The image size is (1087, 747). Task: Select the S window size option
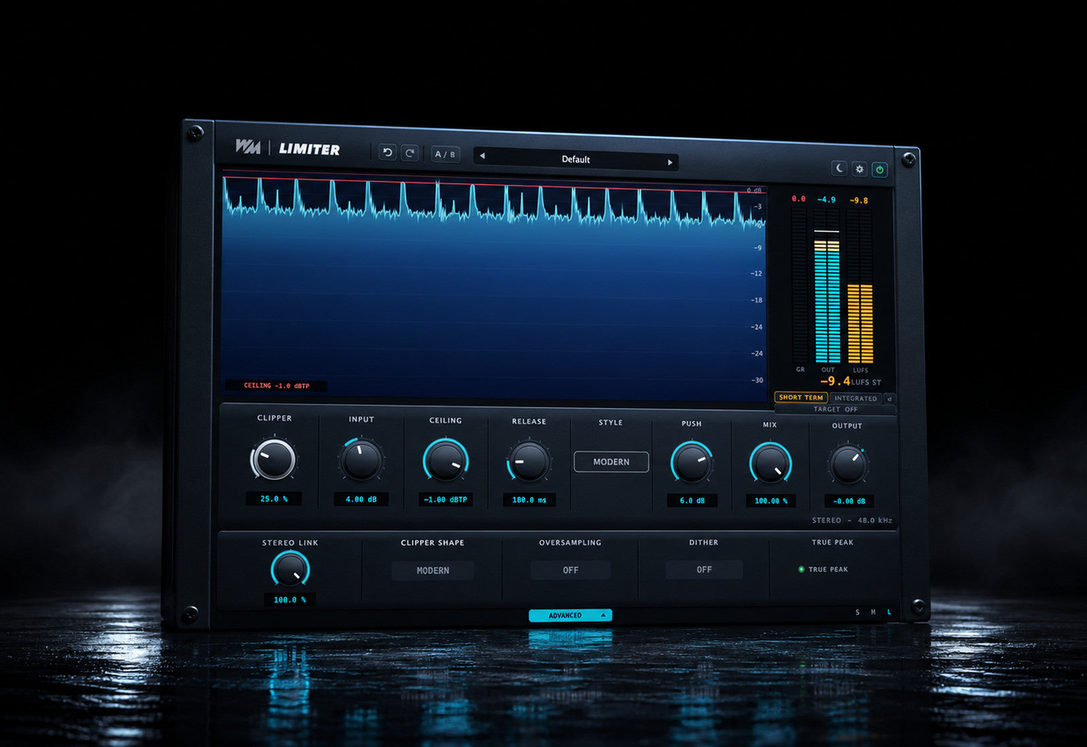[x=857, y=613]
